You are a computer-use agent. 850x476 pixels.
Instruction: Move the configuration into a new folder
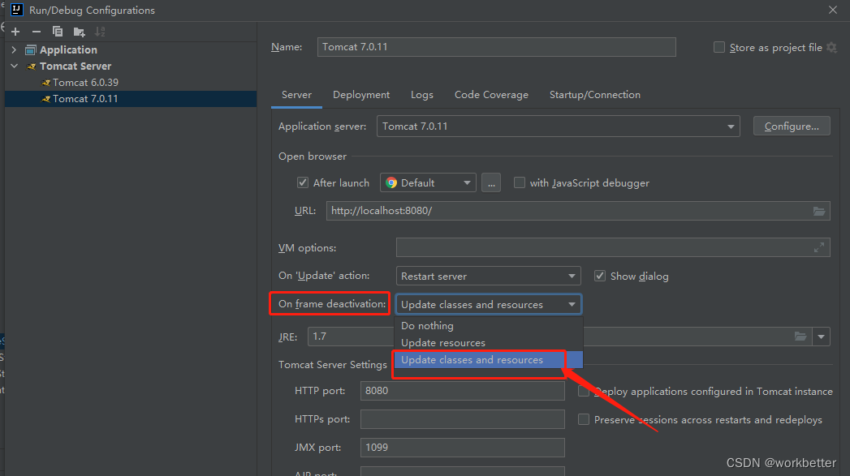pos(79,32)
